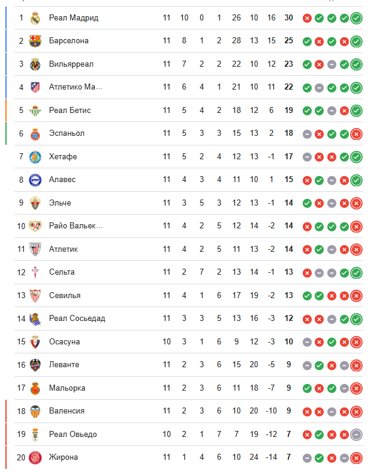
Task: Click the outlined latest-match win icon for Сельта
Action: [356, 272]
